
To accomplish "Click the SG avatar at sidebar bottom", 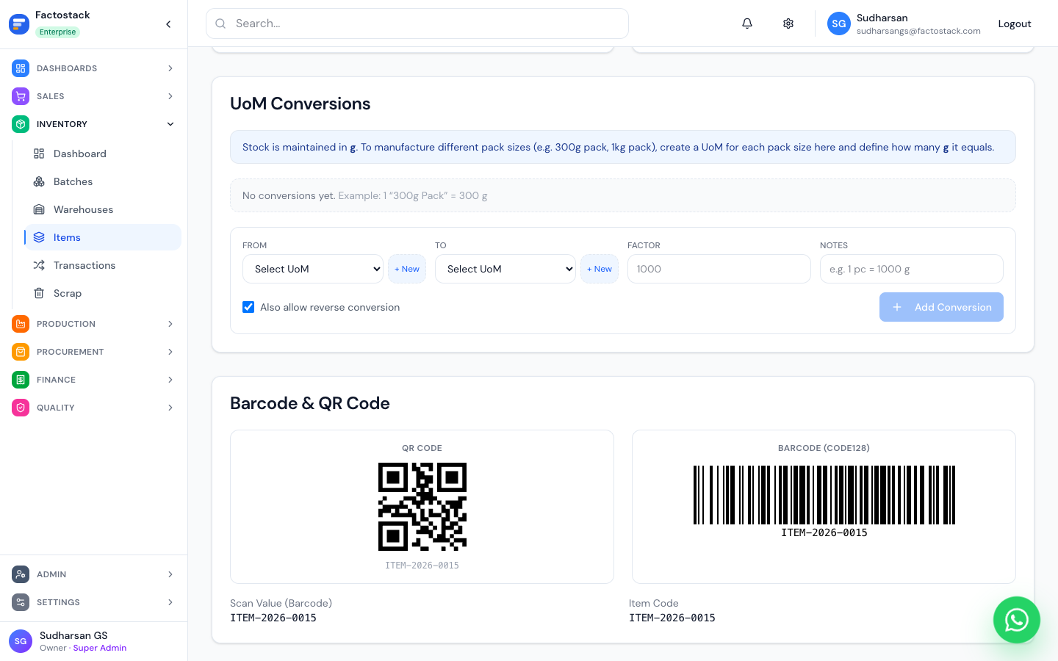I will coord(21,641).
